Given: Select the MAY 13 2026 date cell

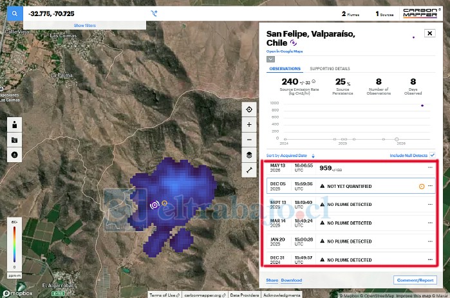Looking at the screenshot, I should [277, 167].
